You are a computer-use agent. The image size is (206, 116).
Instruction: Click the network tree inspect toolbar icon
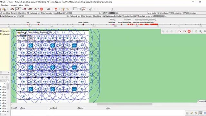63,9
